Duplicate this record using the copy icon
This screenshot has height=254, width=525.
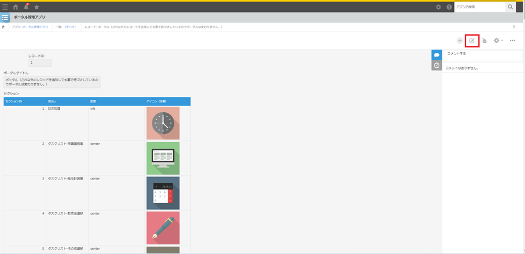coord(484,41)
